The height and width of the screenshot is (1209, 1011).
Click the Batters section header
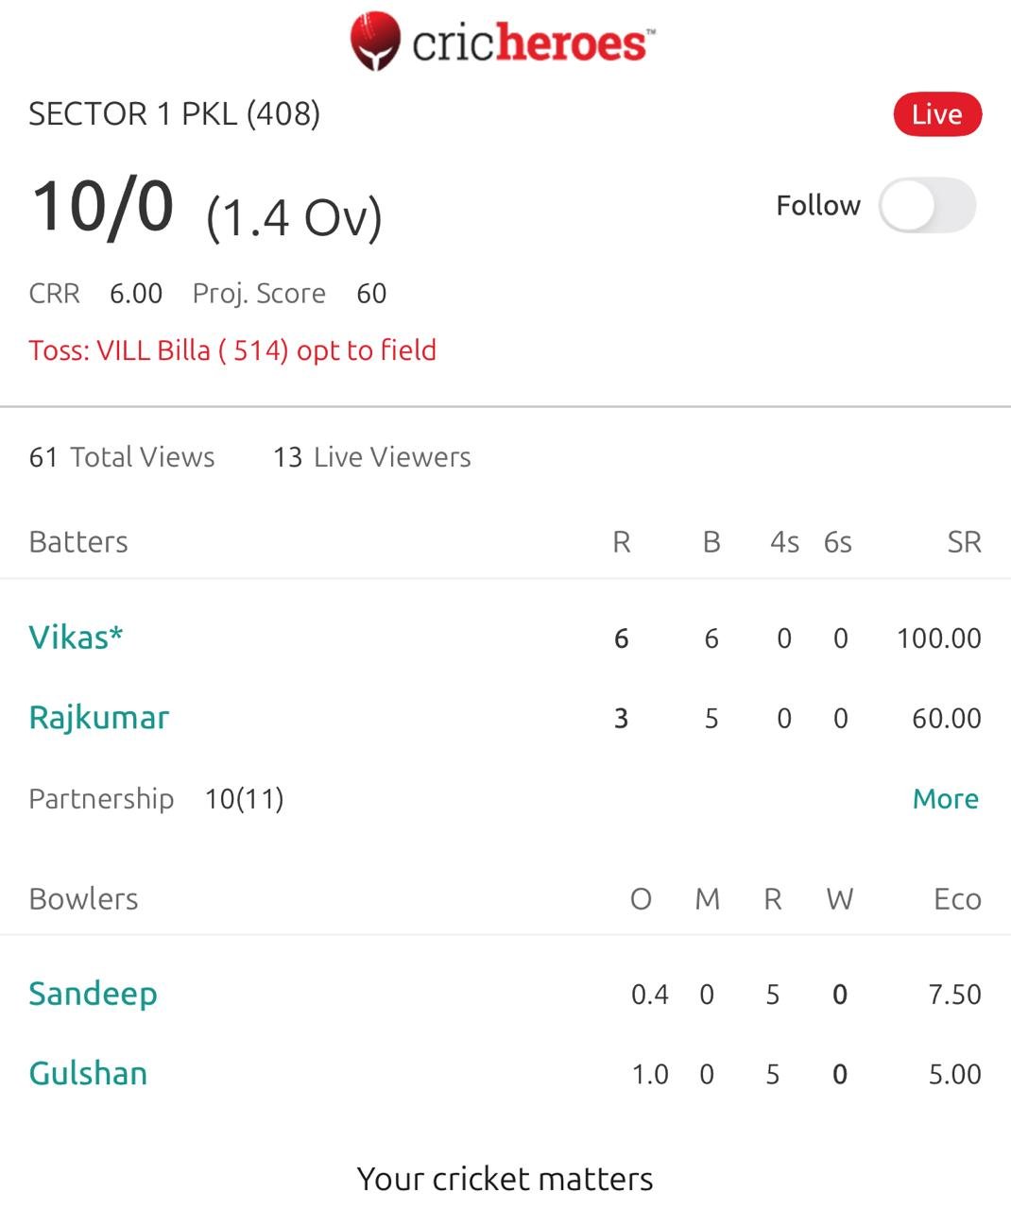78,542
